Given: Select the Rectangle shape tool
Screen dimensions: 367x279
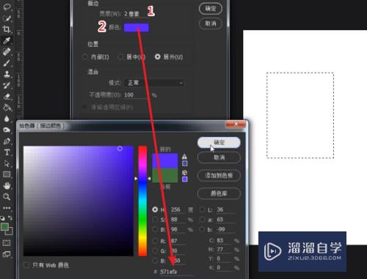Looking at the screenshot, I should point(7,174).
